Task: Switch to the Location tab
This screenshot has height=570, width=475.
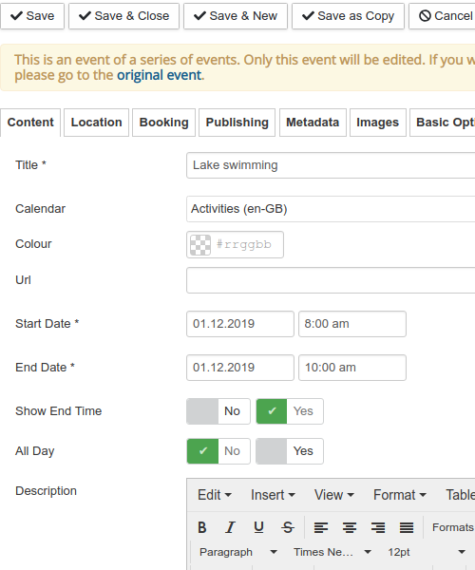Action: [x=96, y=123]
